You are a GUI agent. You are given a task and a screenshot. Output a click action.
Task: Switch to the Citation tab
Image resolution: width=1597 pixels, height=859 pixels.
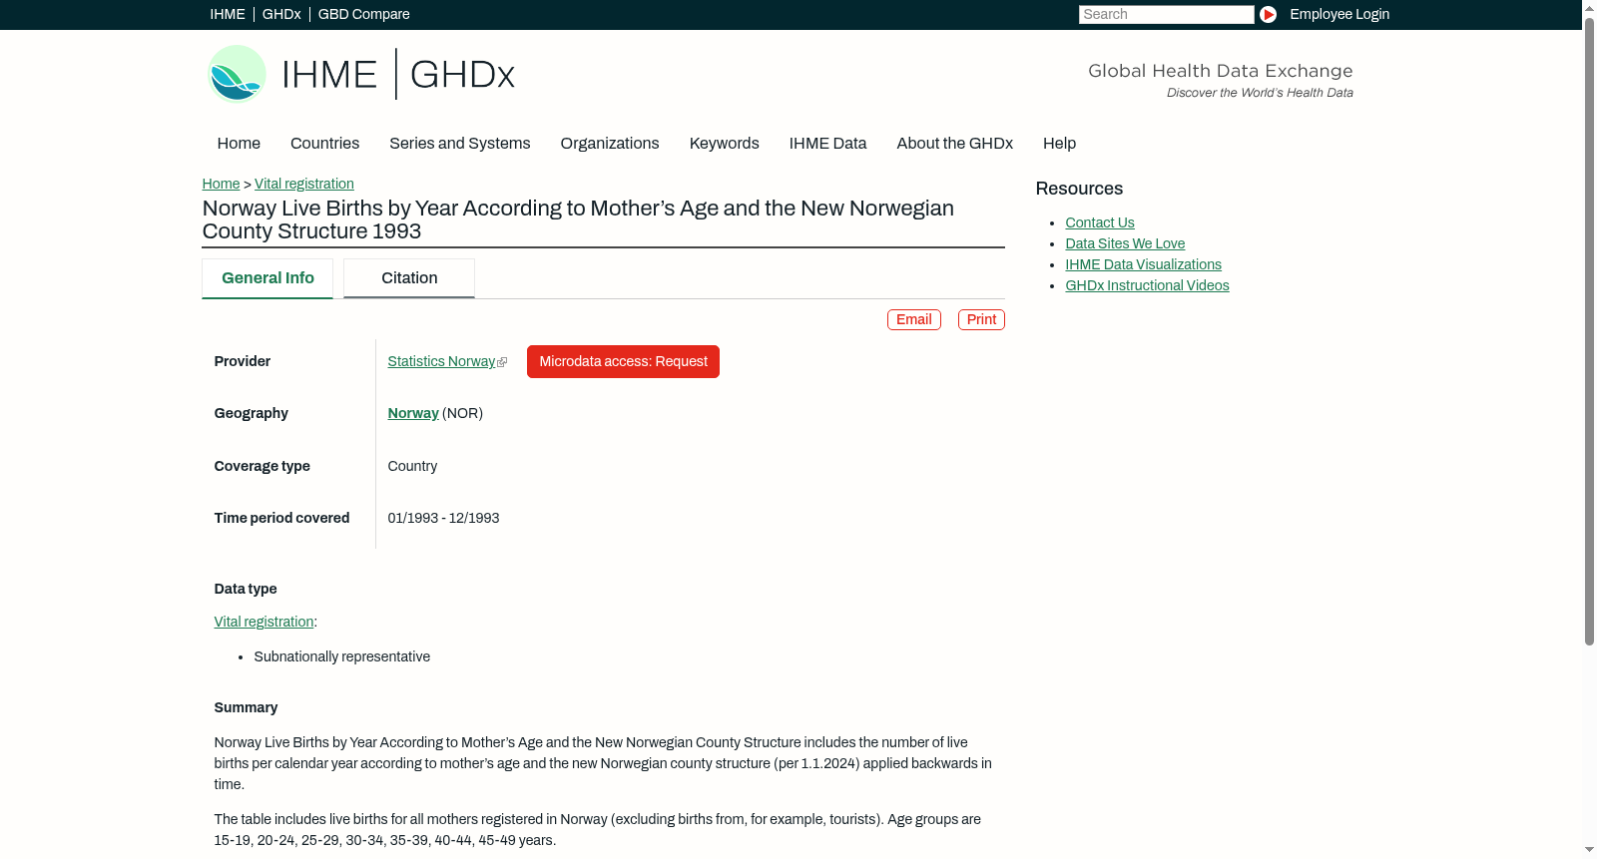pos(409,278)
